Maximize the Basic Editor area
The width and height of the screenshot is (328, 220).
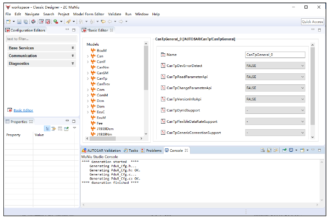pos(319,30)
